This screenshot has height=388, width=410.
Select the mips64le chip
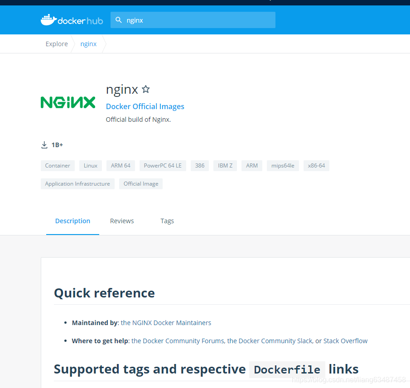click(283, 166)
